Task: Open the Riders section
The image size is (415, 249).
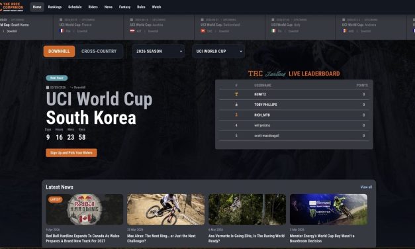Action: click(x=93, y=7)
